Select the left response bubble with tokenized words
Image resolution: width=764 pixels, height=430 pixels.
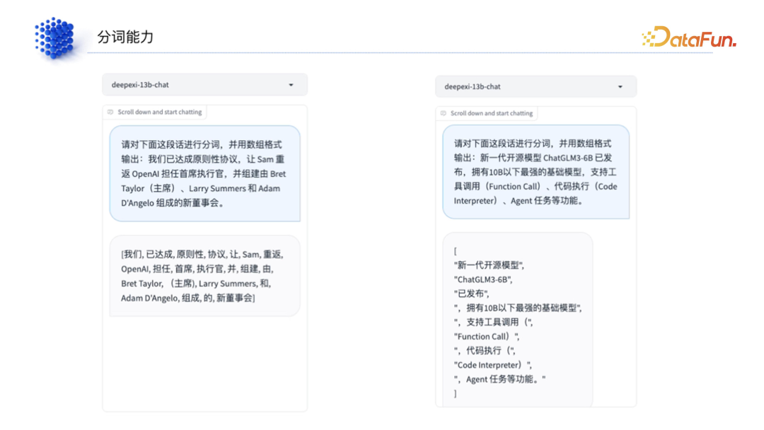pyautogui.click(x=204, y=276)
